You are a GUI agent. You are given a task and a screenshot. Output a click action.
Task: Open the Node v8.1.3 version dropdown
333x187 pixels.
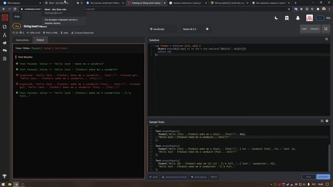196,29
